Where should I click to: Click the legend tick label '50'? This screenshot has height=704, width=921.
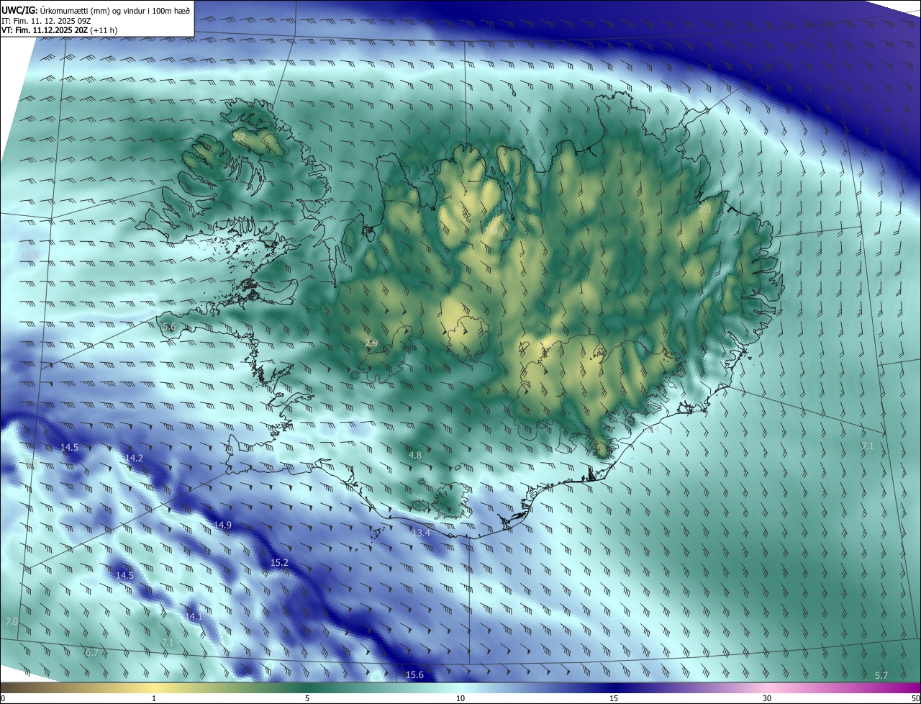pyautogui.click(x=915, y=699)
